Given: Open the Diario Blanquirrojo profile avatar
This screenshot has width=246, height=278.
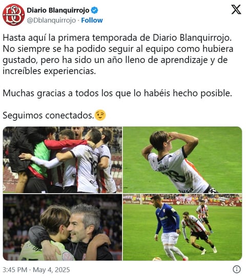Looking at the screenshot, I should pyautogui.click(x=14, y=15).
